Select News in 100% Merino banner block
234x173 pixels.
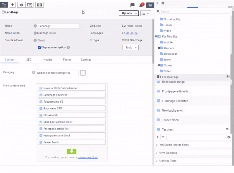coord(71,88)
